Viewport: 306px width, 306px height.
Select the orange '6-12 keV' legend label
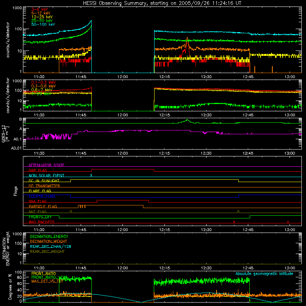coord(41,13)
